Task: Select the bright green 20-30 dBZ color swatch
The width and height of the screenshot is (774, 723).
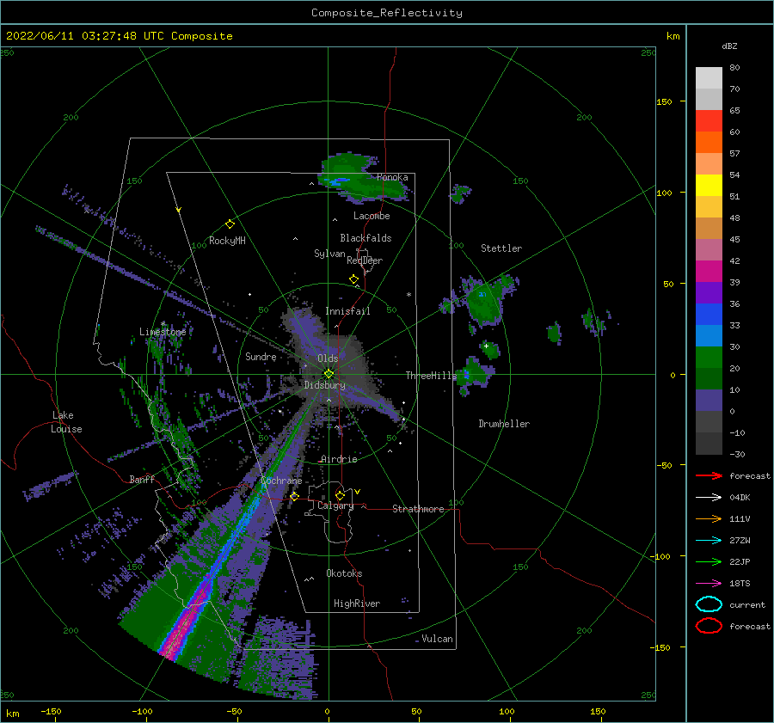Action: (x=709, y=357)
